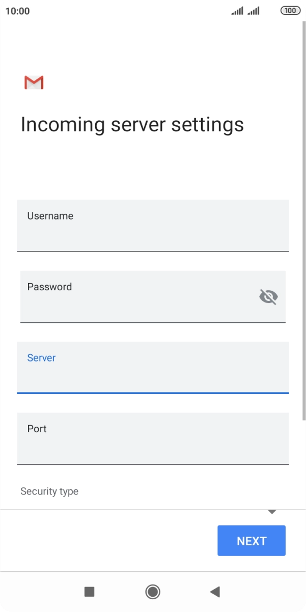Expand the Security type options with the arrow
Screen dimensions: 306x612
coord(272,511)
